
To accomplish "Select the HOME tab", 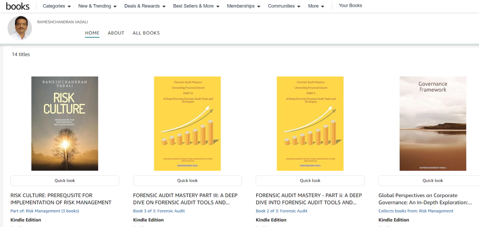I will 92,33.
